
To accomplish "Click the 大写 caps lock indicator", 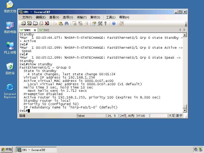I will pos(172,116).
